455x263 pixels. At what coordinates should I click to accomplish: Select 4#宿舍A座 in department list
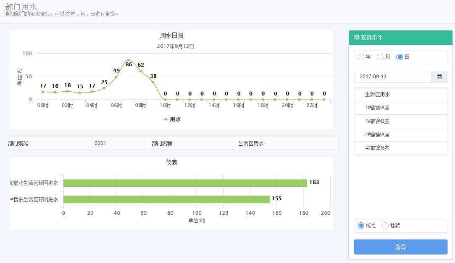[377, 135]
